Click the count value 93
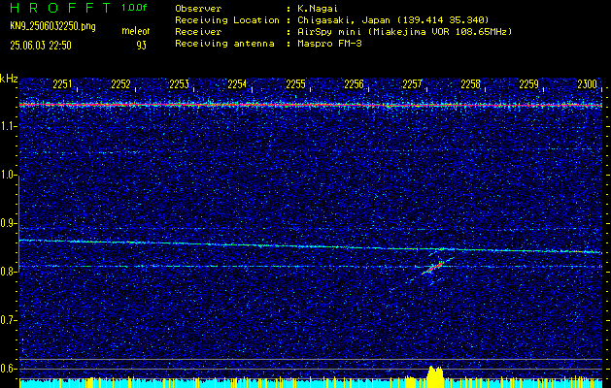Viewport: 611px width, 388px height. [141, 46]
